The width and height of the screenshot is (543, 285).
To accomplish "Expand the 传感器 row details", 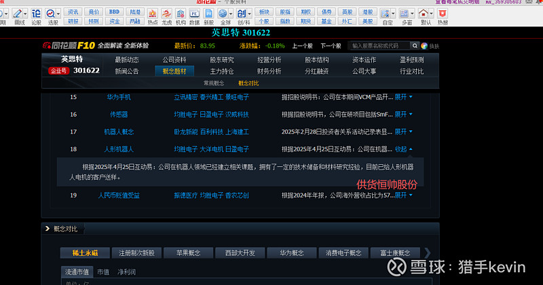I will point(403,114).
